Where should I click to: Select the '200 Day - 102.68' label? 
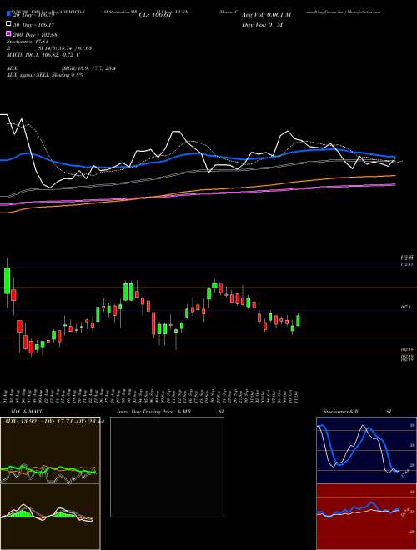click(36, 35)
